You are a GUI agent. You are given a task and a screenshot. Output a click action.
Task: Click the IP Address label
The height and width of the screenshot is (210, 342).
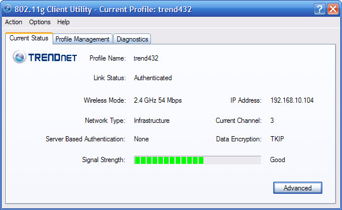click(x=246, y=100)
